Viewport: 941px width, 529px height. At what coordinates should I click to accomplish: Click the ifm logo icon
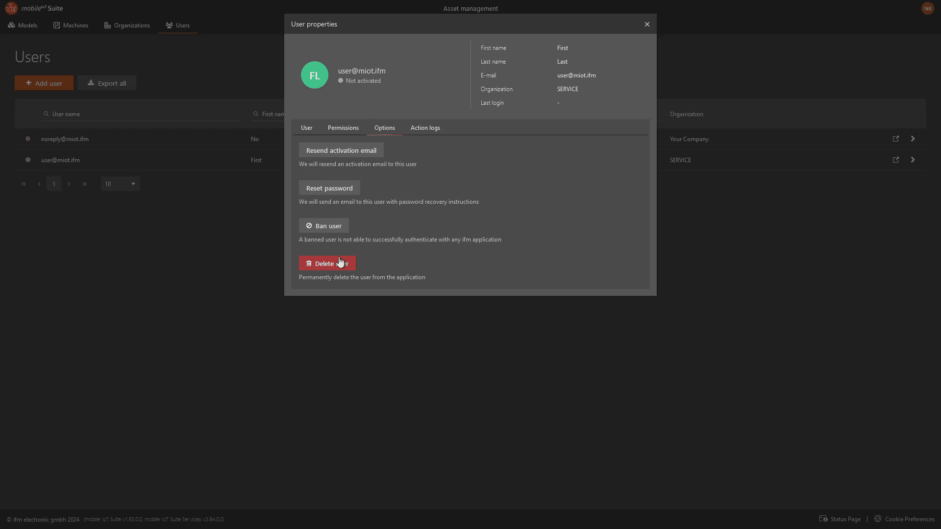pos(11,8)
